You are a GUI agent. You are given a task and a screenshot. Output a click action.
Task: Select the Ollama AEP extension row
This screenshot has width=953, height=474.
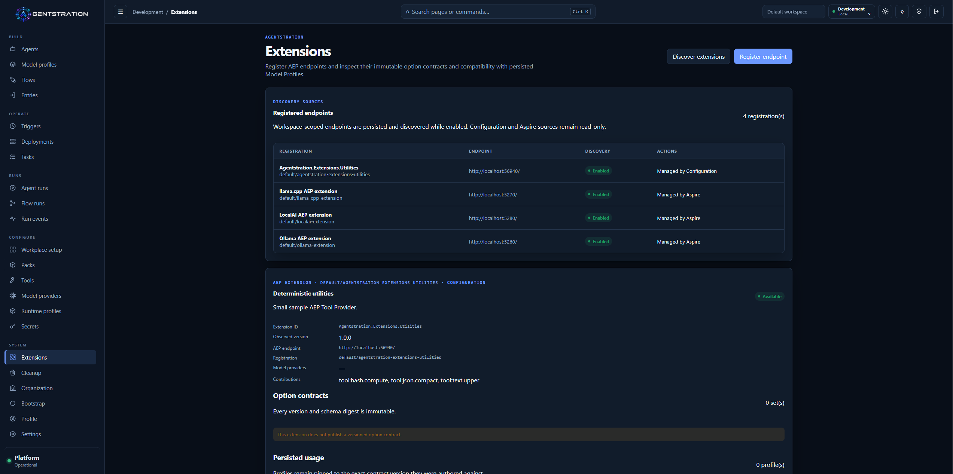[529, 242]
